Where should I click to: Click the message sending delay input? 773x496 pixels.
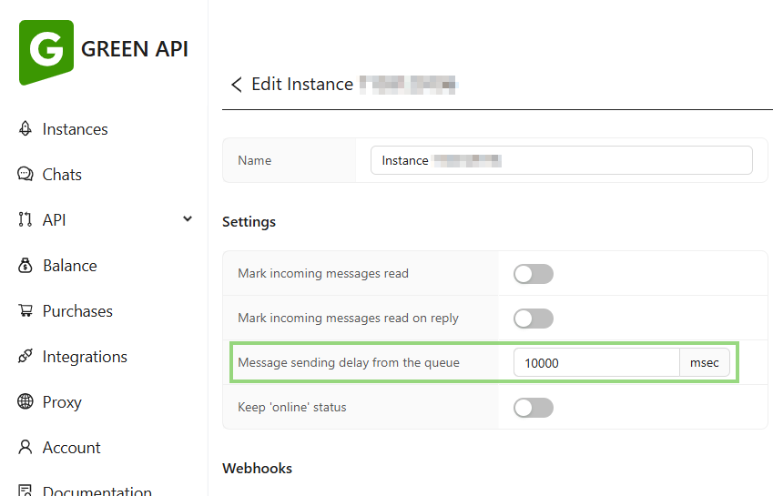coord(596,363)
